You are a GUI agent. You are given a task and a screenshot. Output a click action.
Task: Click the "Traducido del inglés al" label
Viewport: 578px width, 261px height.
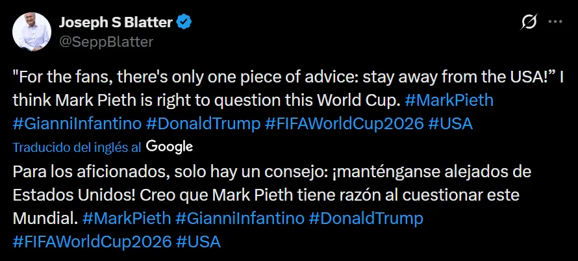tap(78, 147)
